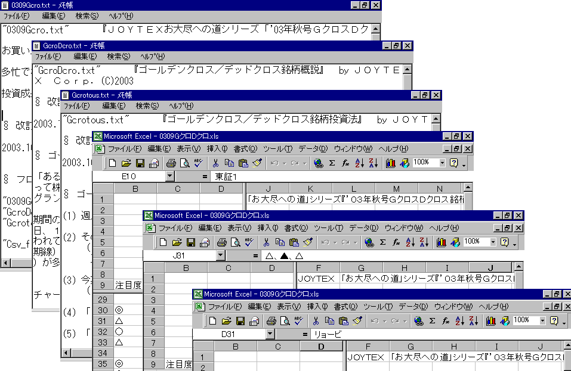Open Print Preview in the E10 Excel window
This screenshot has width=571, height=371.
tap(184, 163)
